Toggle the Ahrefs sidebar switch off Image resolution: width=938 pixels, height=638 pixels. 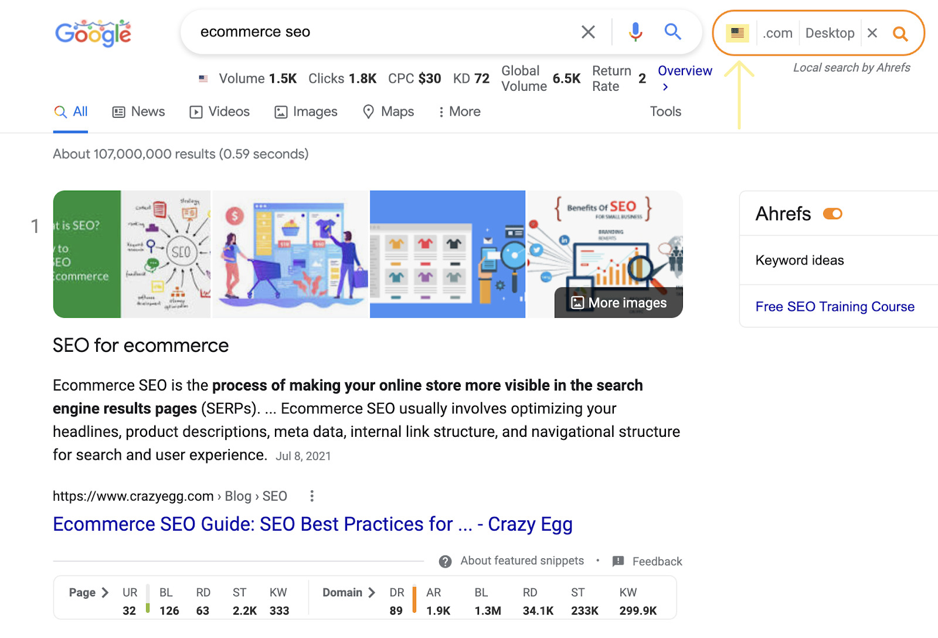tap(832, 214)
